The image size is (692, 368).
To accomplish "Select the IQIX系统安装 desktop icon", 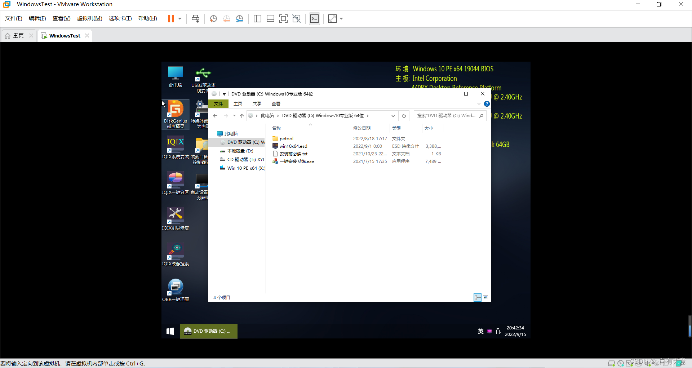I will [x=176, y=148].
